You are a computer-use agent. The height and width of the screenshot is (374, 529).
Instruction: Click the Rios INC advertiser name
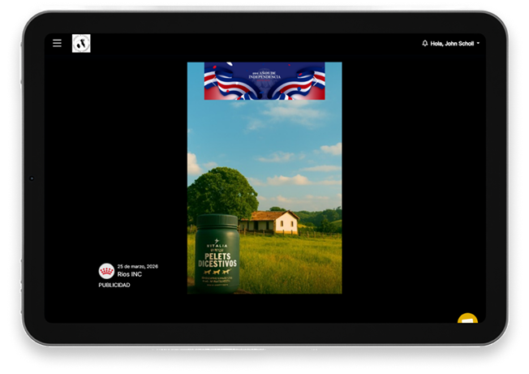[x=130, y=274]
